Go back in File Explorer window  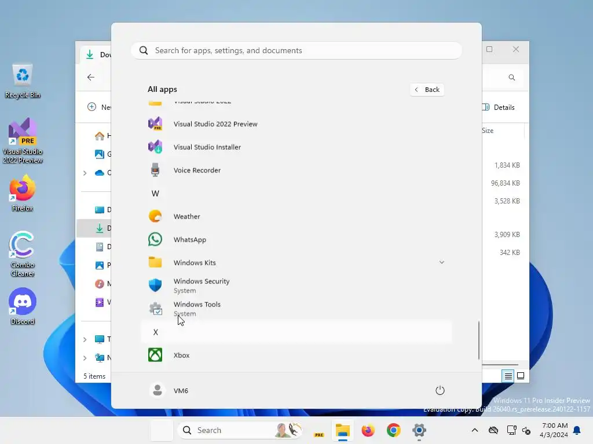point(91,77)
